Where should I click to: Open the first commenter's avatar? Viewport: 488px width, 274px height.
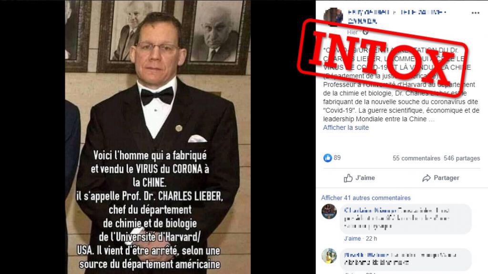click(x=329, y=212)
